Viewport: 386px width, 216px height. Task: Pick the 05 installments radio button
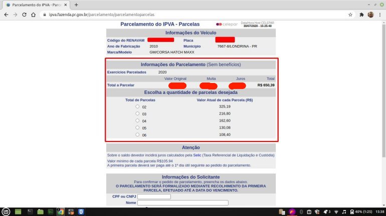click(x=138, y=127)
